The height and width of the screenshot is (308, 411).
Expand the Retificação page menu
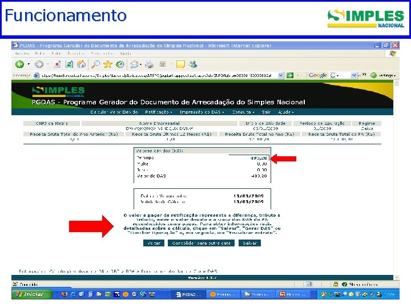tap(158, 112)
